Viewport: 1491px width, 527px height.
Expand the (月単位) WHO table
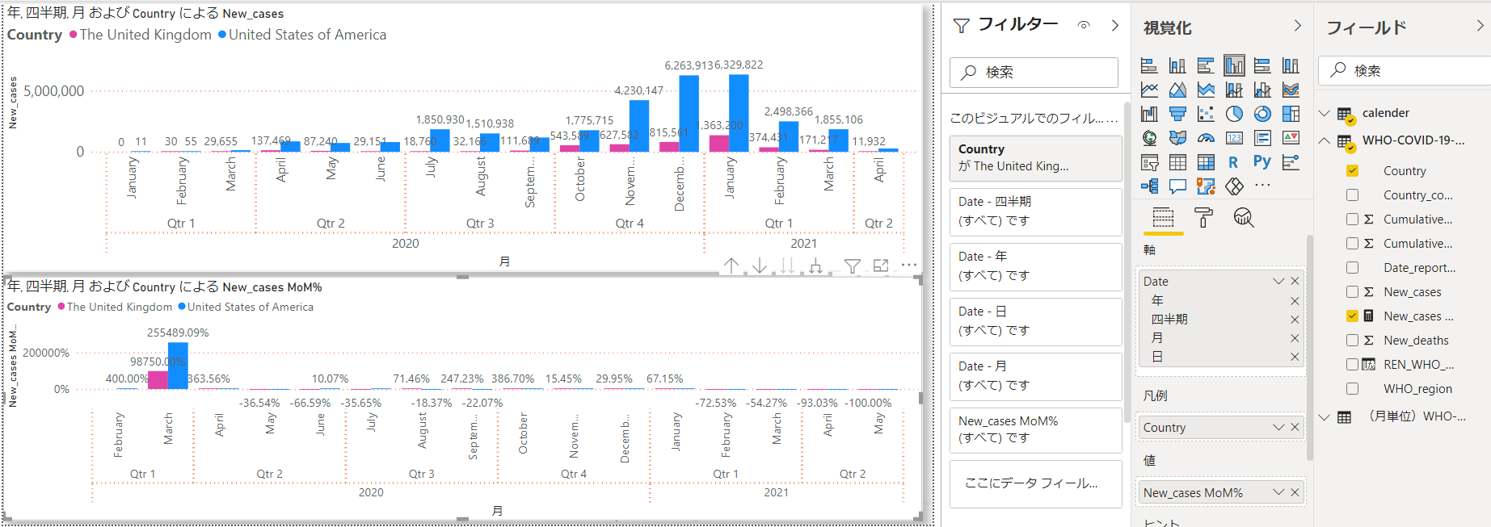1324,416
